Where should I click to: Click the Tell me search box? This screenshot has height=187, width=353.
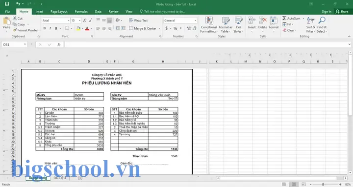[x=163, y=11]
